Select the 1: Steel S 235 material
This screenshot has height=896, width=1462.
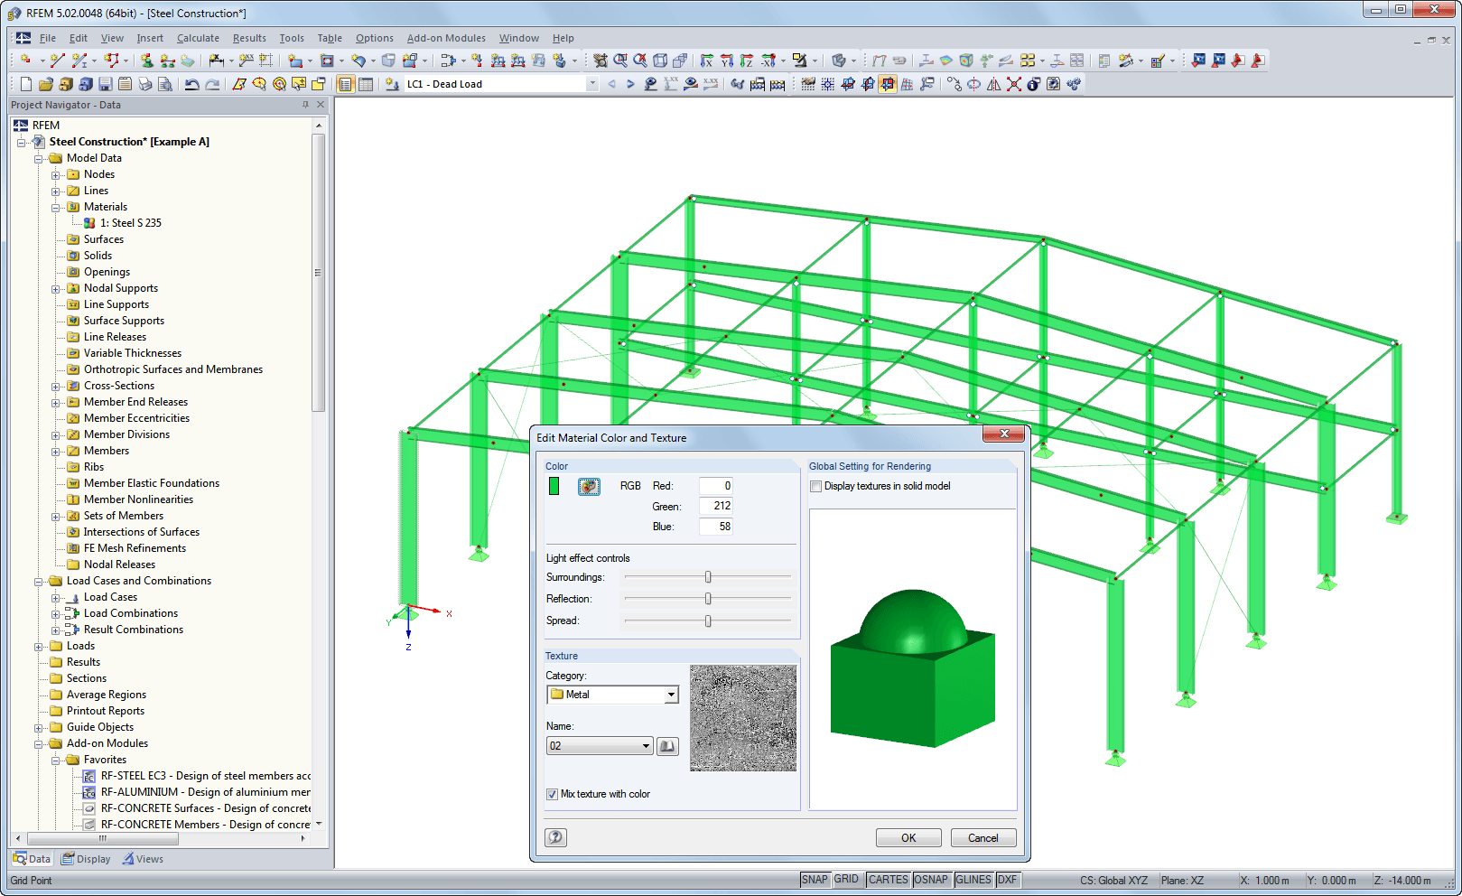coord(130,223)
